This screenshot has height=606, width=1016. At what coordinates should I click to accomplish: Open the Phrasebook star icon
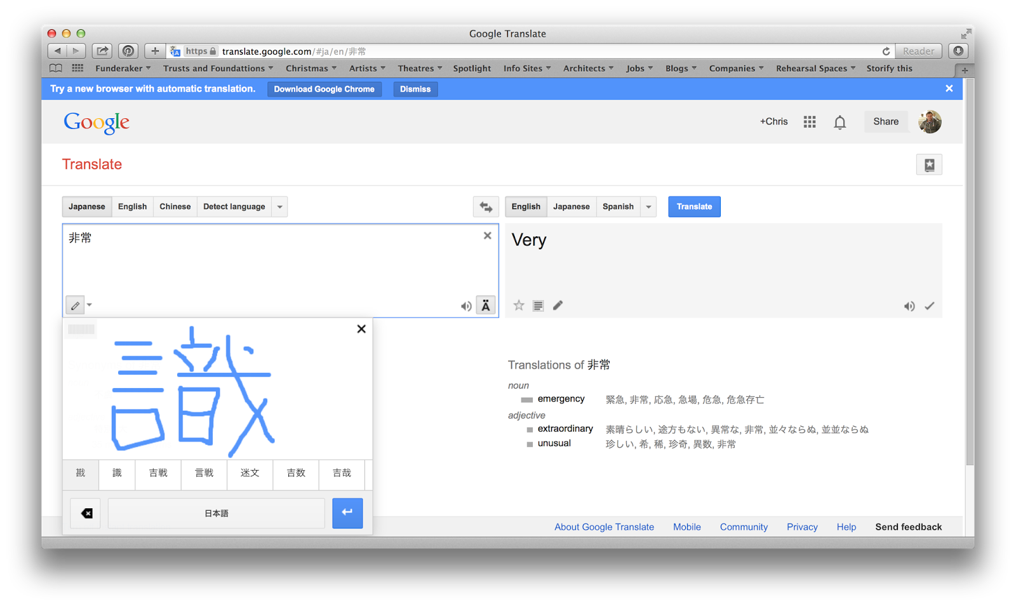[929, 165]
